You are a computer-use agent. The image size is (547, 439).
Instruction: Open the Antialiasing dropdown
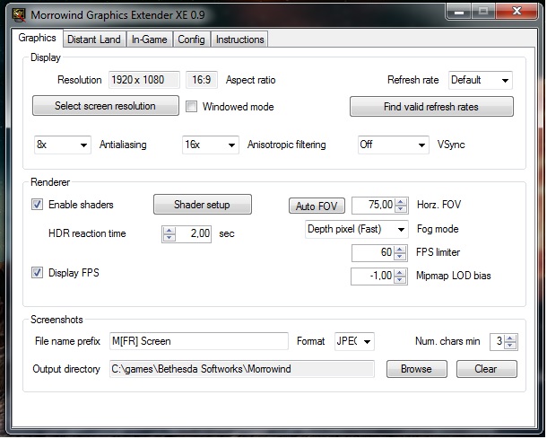tap(63, 145)
